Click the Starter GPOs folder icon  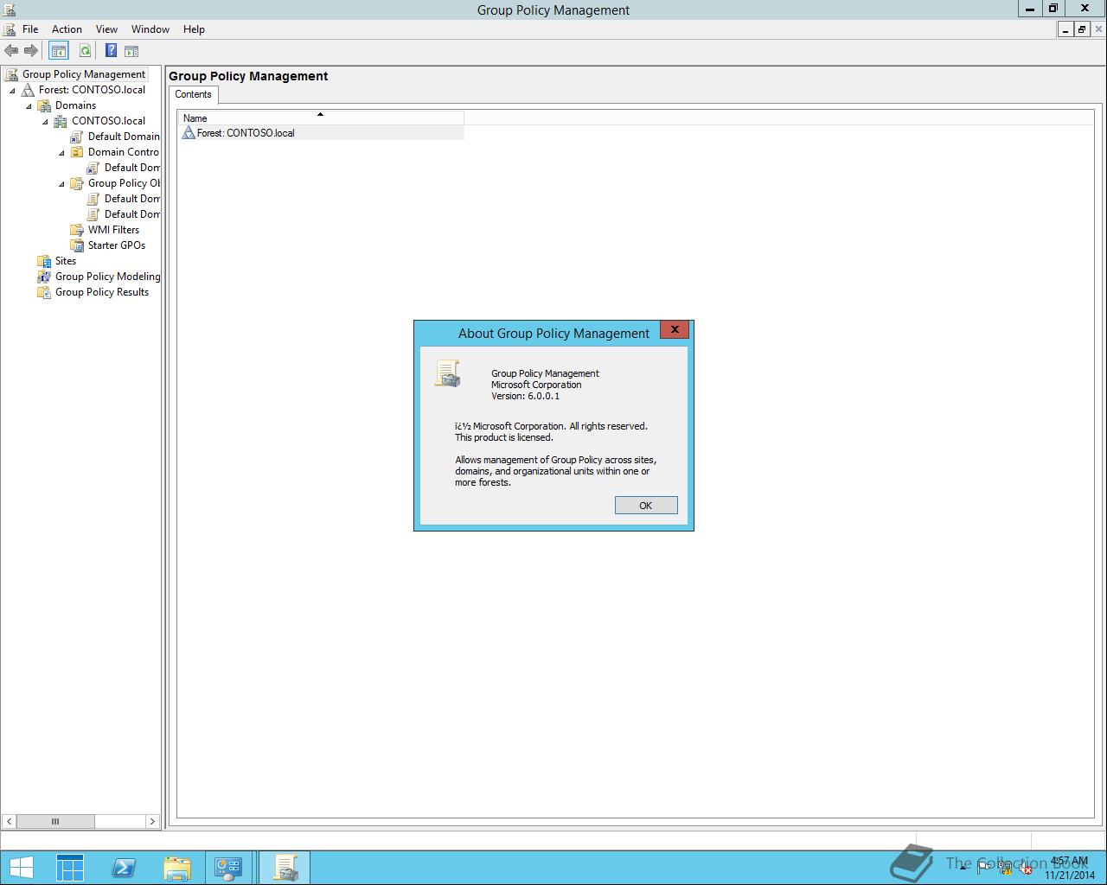(77, 245)
